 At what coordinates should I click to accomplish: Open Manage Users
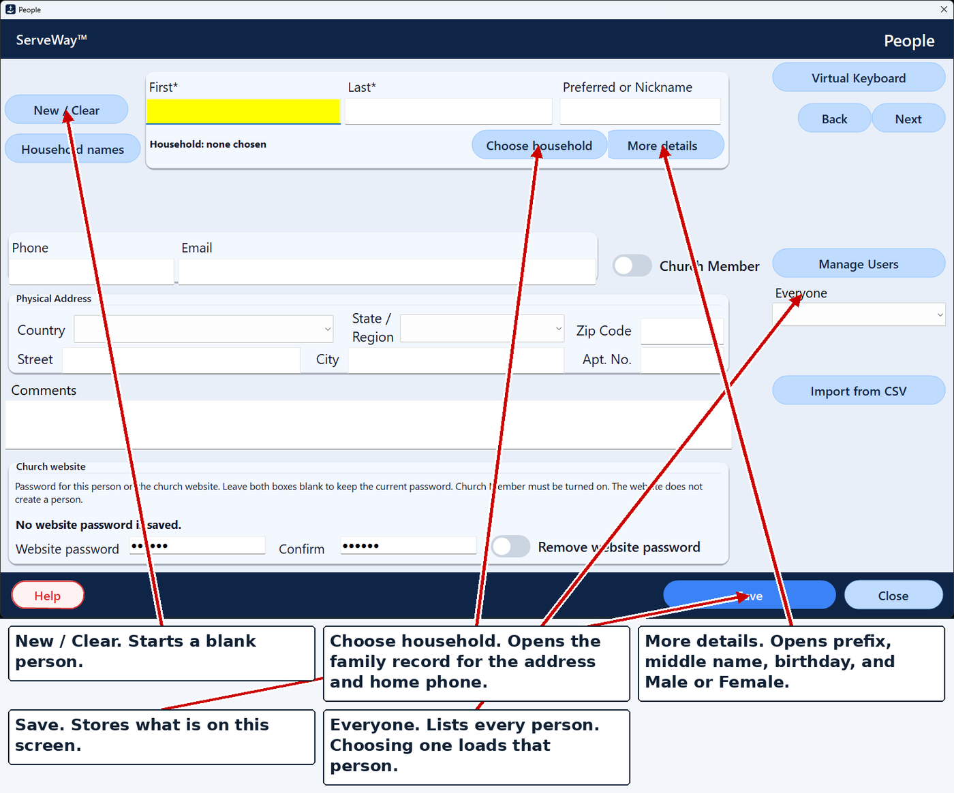pos(859,263)
